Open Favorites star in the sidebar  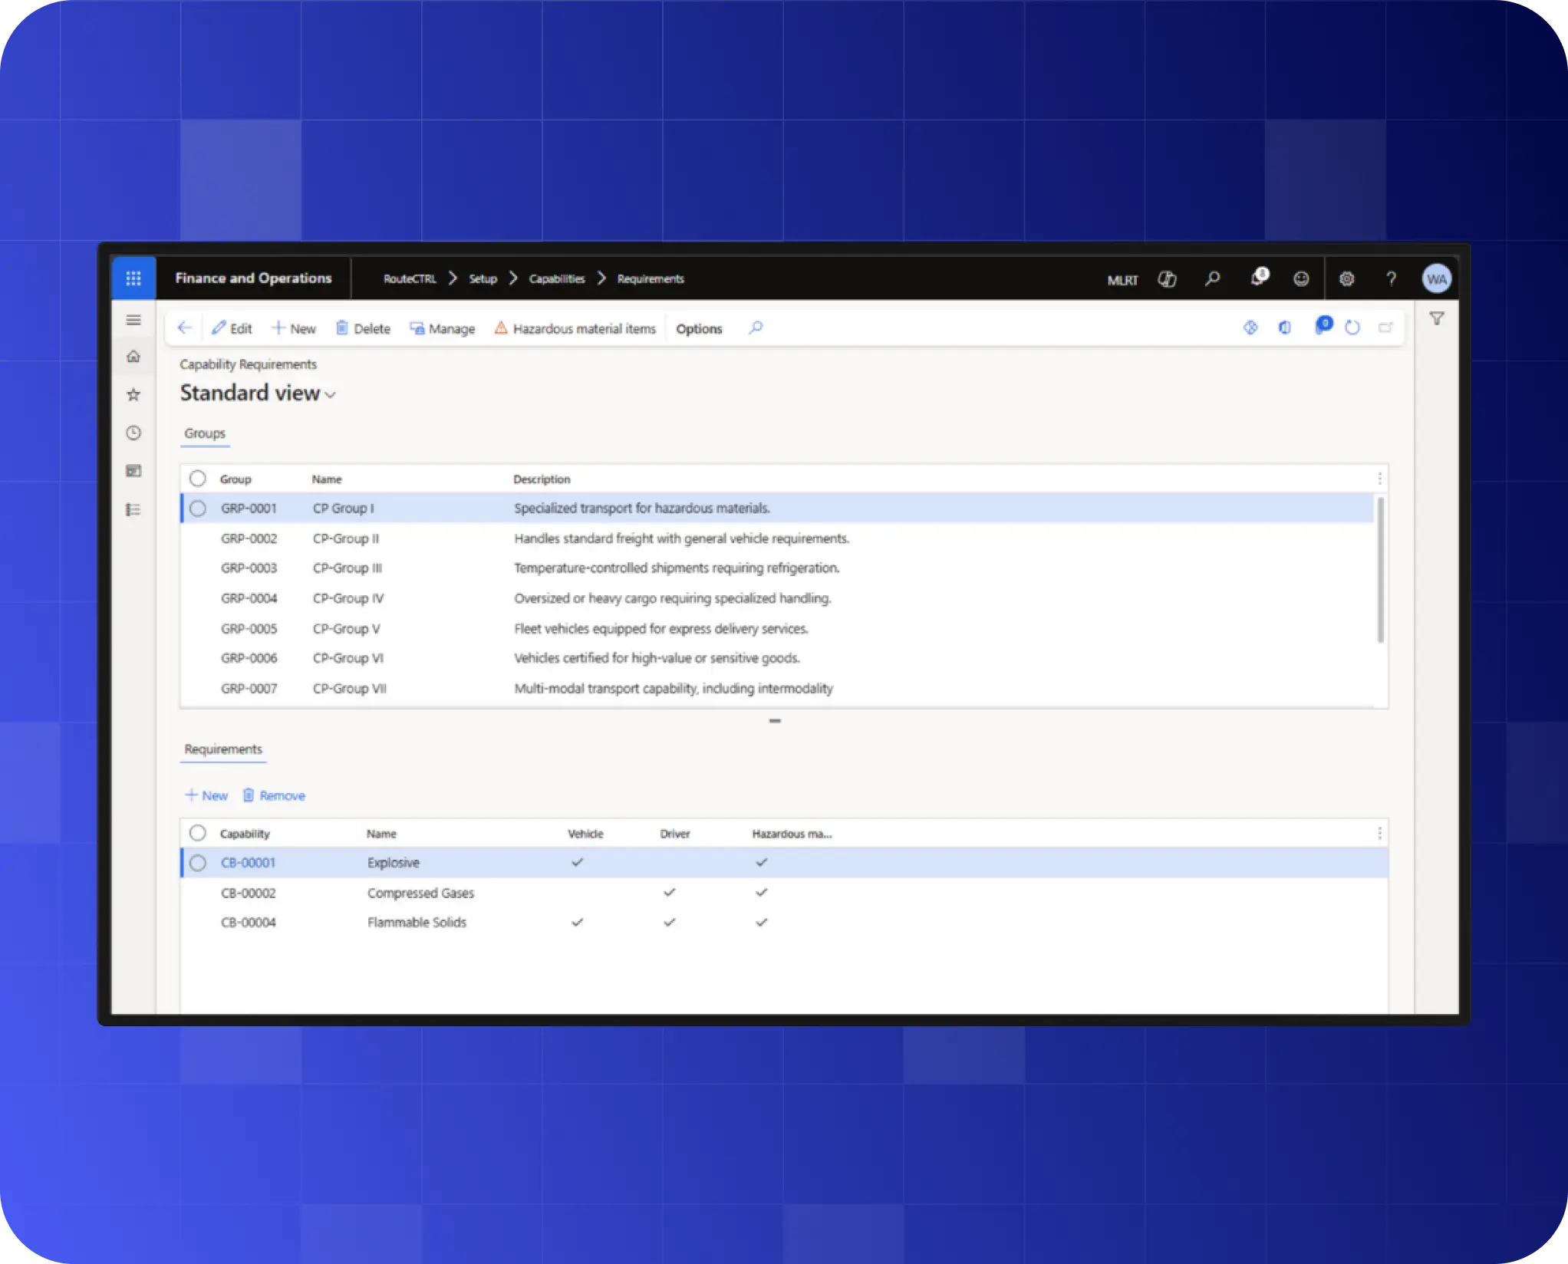[x=133, y=395]
